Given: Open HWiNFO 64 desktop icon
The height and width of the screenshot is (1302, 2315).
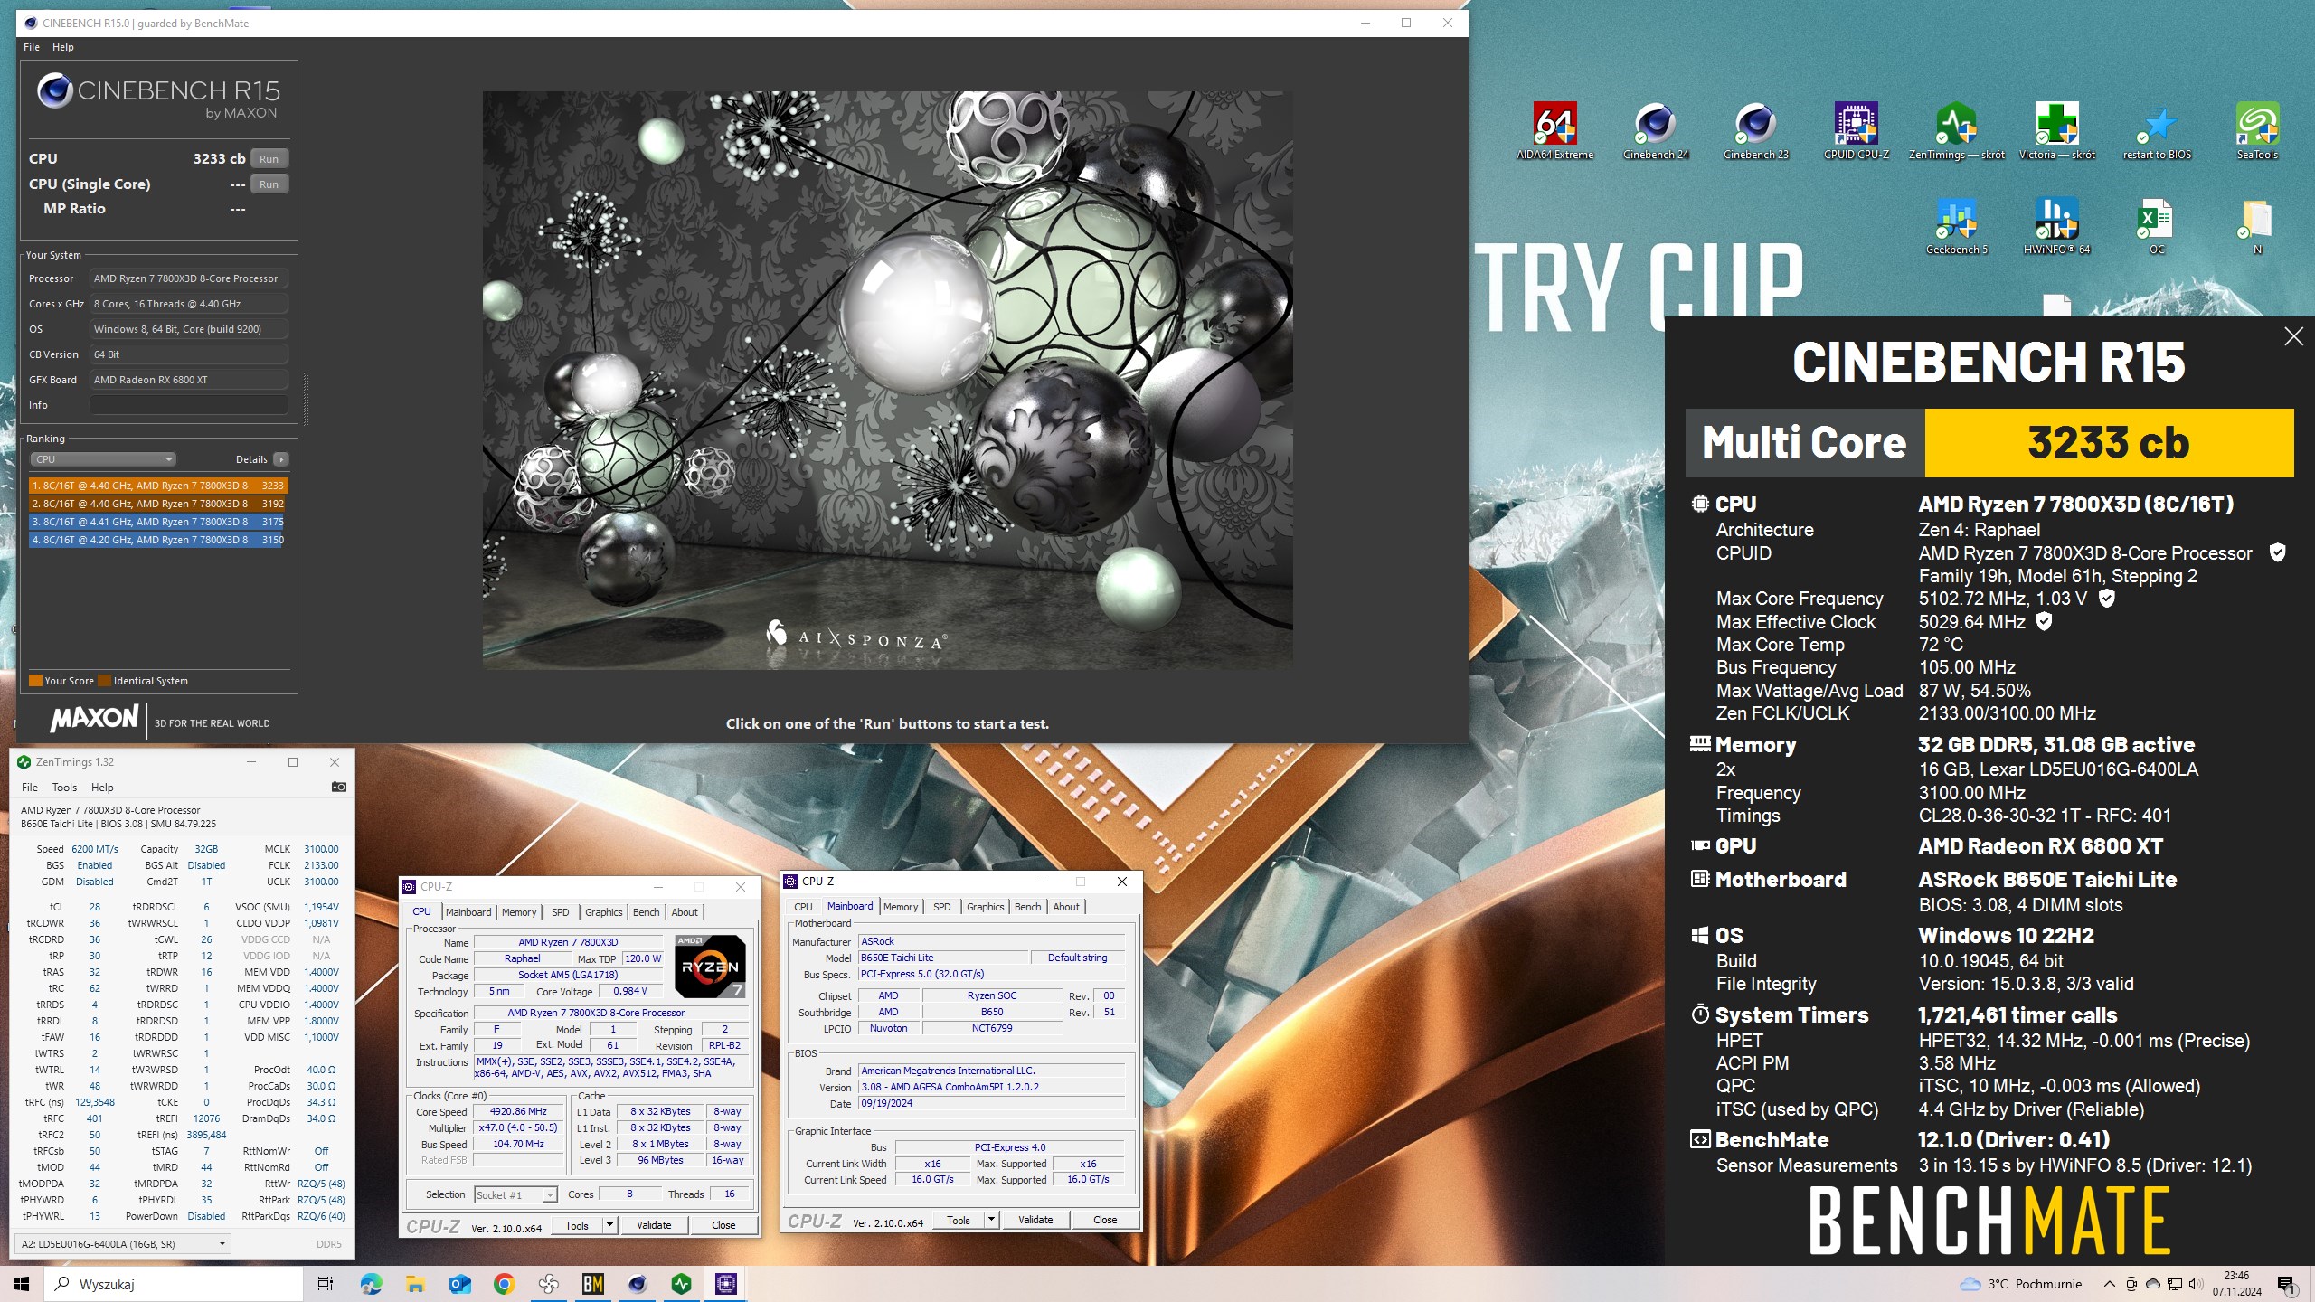Looking at the screenshot, I should 2056,226.
